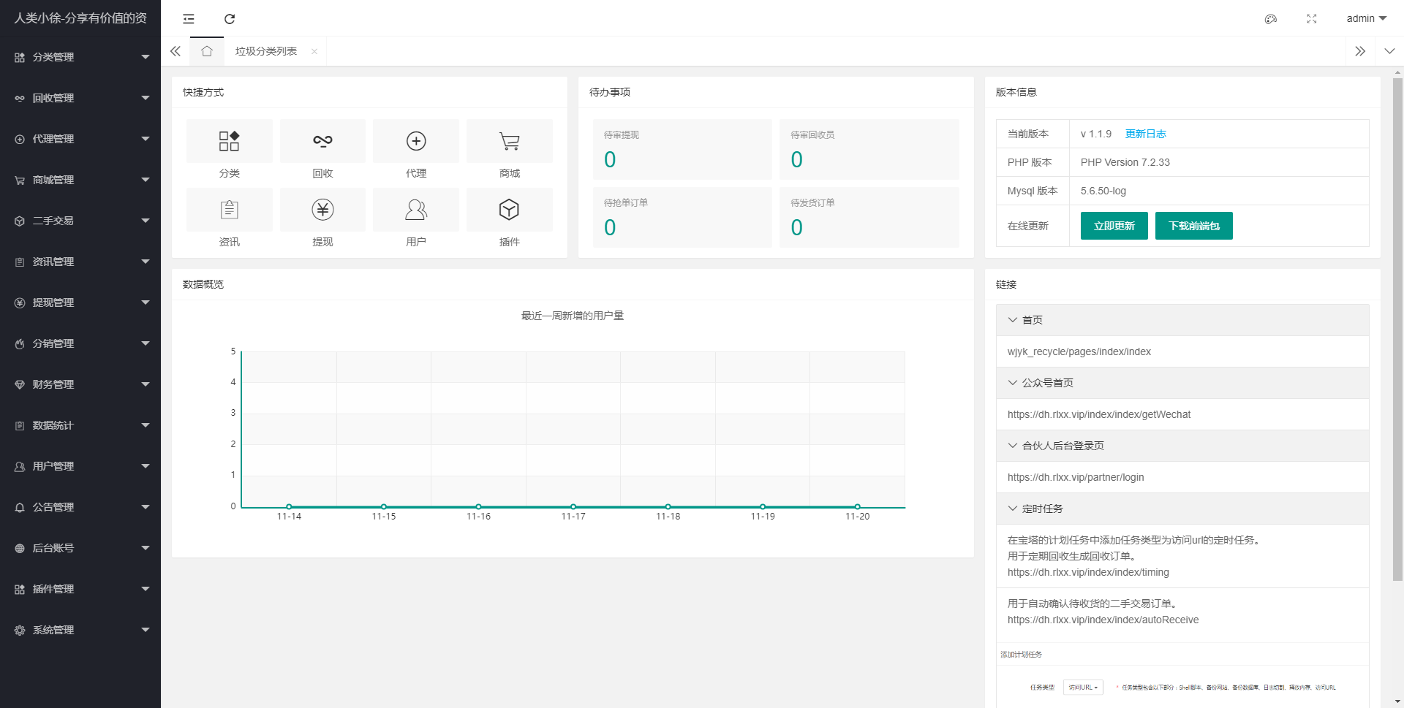Click the 分销管理 sidebar arrow
The image size is (1404, 708).
click(x=145, y=343)
